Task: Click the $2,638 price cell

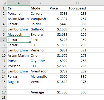Action: point(58,34)
